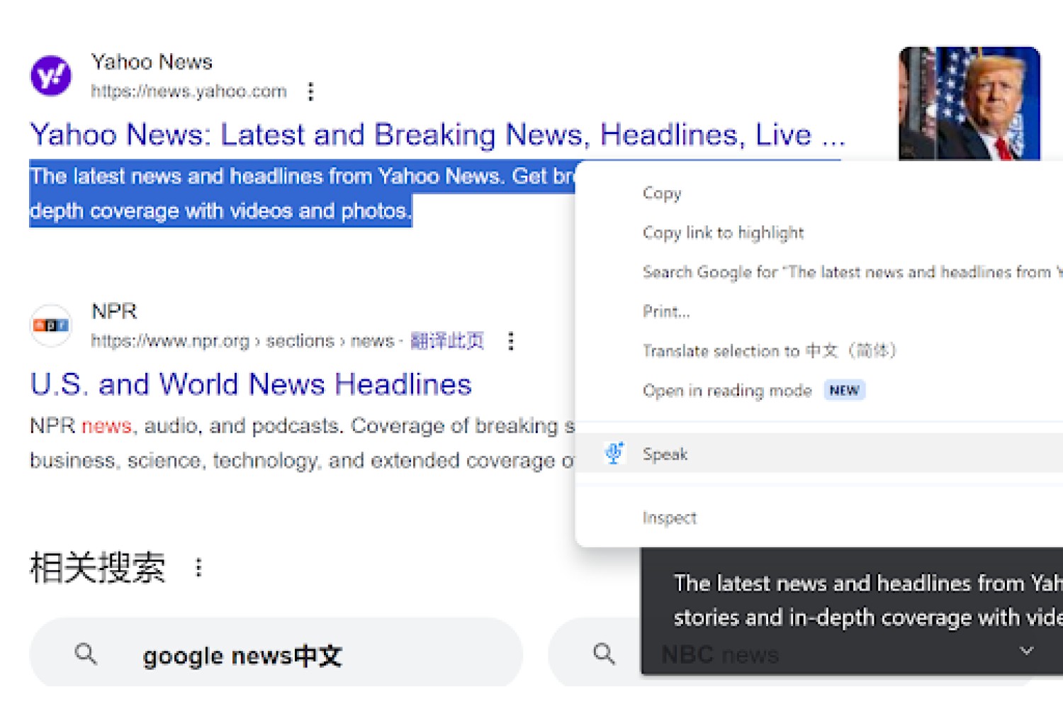Click the Yahoo News purple logo icon
This screenshot has width=1063, height=709.
pyautogui.click(x=51, y=76)
